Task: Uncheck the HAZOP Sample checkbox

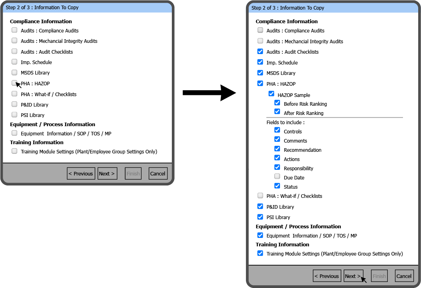Action: pos(272,94)
